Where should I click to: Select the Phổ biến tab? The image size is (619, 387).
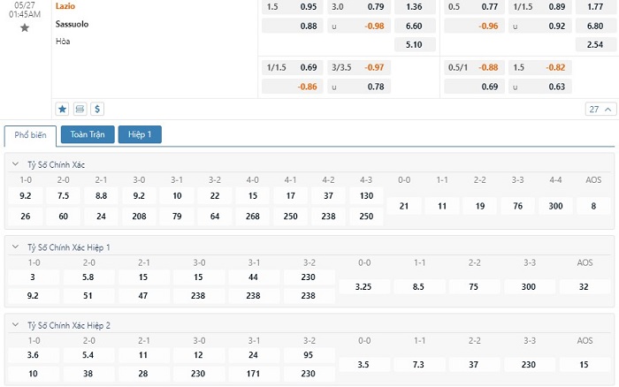click(30, 135)
